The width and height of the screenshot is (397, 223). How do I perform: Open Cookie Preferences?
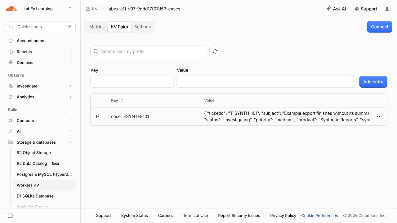319,216
